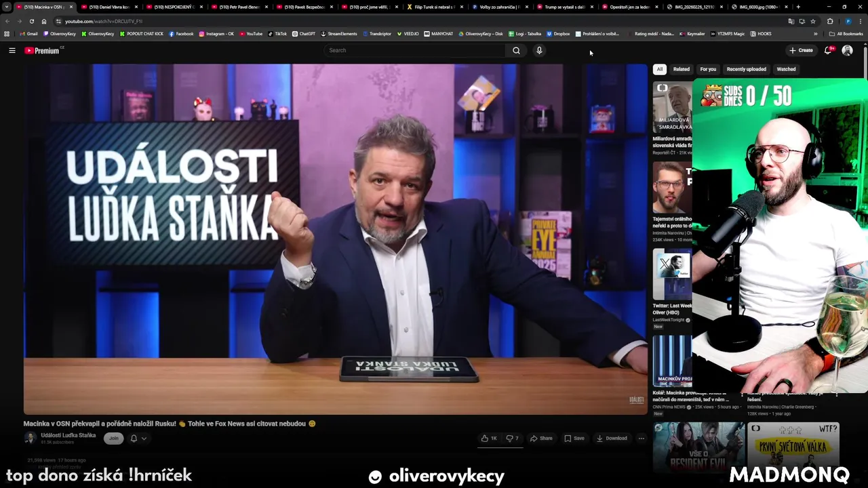Click the search magnifier button
Image resolution: width=868 pixels, height=488 pixels.
tap(516, 50)
